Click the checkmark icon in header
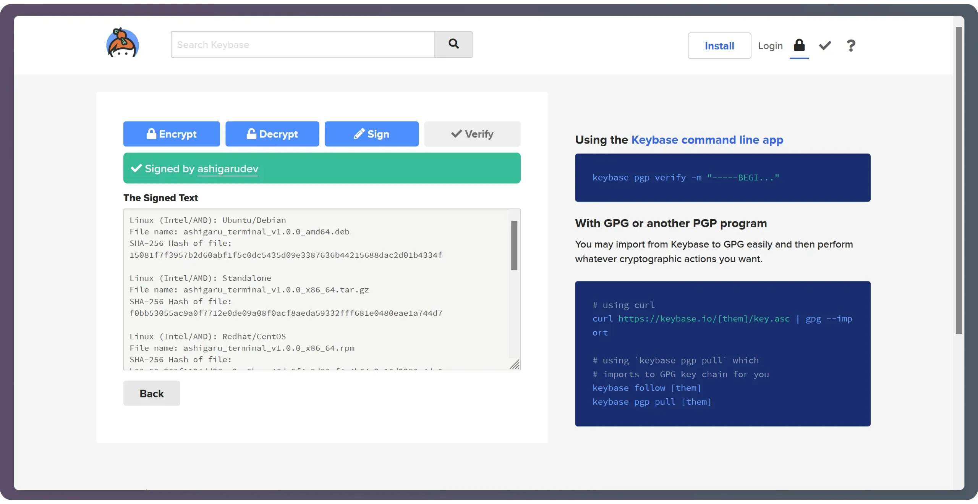 click(825, 46)
